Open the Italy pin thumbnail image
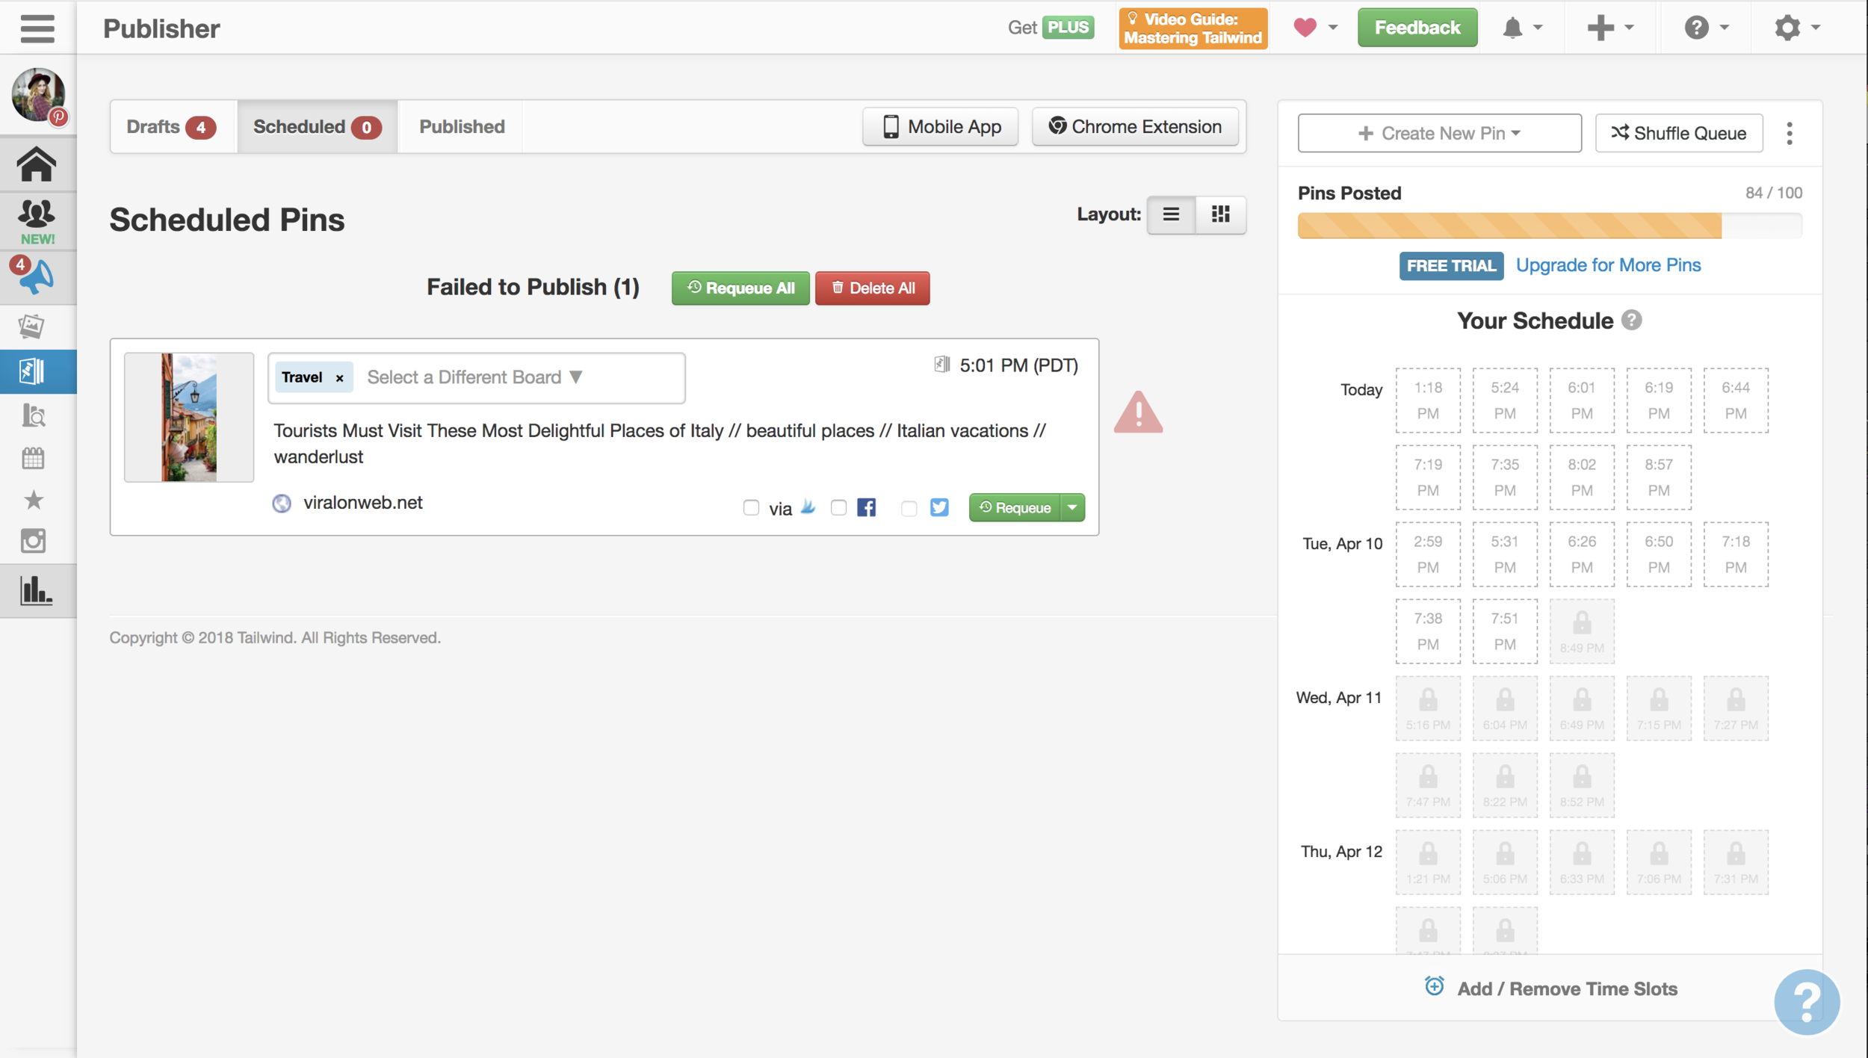Screen dimensions: 1868x1058 pos(189,418)
